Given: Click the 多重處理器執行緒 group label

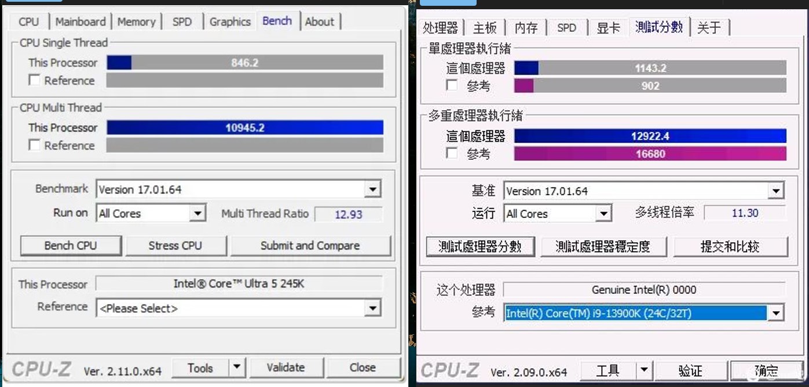Looking at the screenshot, I should coord(475,115).
